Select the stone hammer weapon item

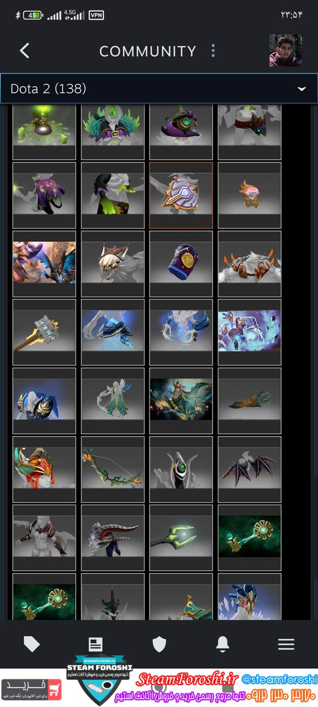pos(44,332)
